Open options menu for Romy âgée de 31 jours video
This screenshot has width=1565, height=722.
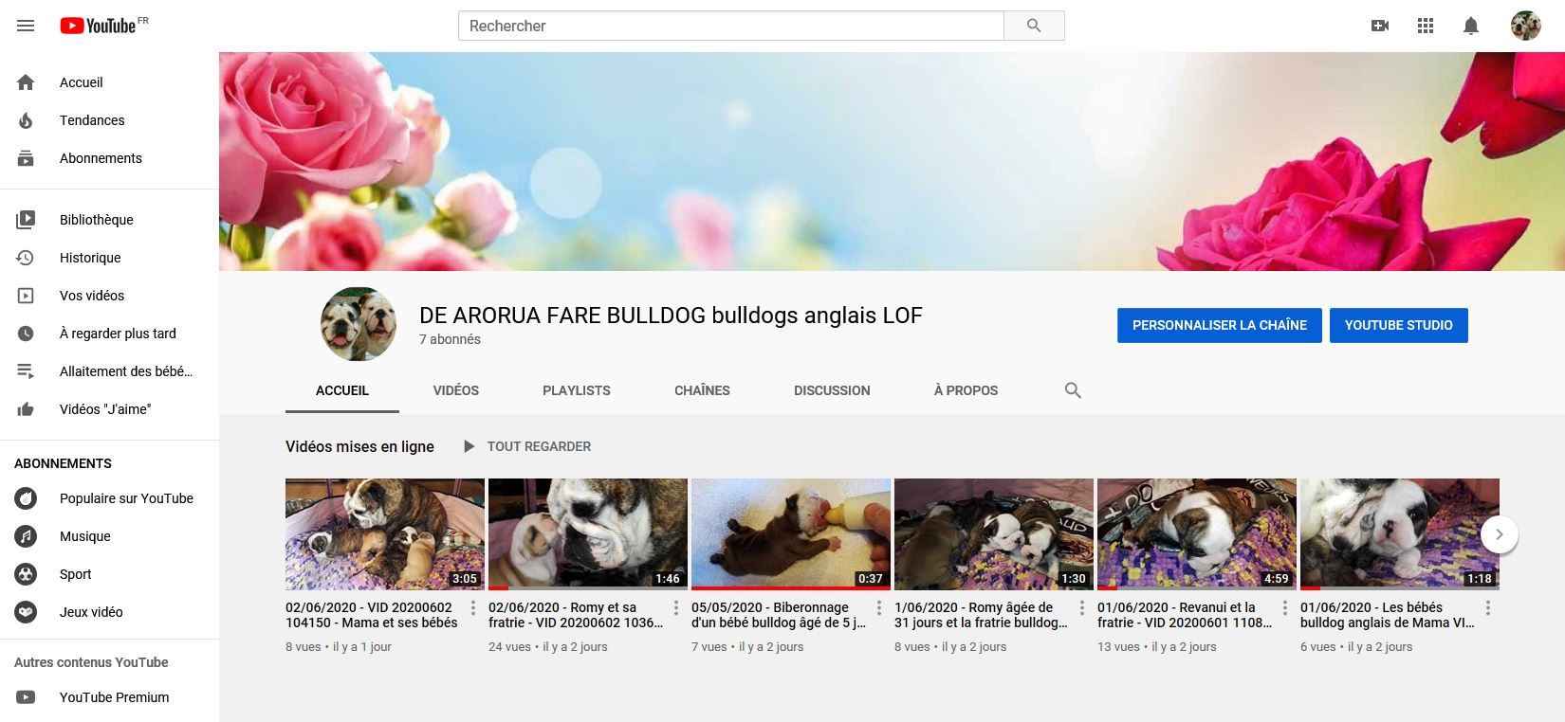(x=1082, y=608)
